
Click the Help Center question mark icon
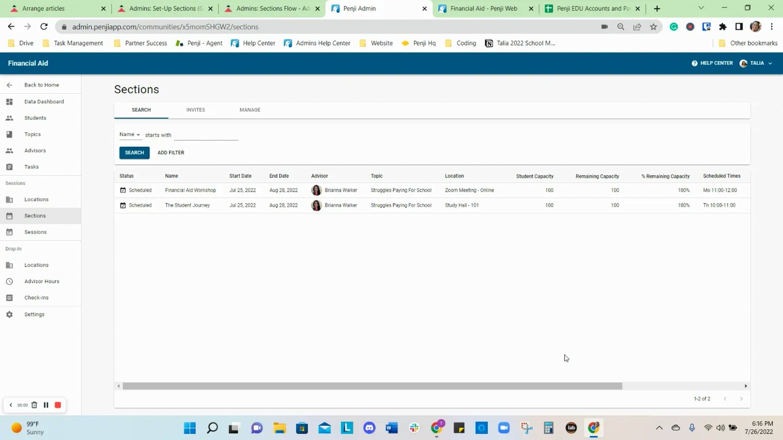tap(694, 63)
